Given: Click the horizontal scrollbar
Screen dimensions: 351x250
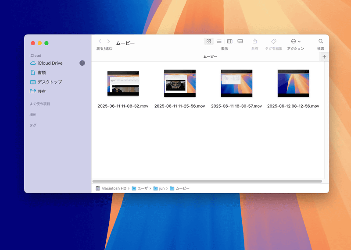Looking at the screenshot, I should pyautogui.click(x=207, y=181).
